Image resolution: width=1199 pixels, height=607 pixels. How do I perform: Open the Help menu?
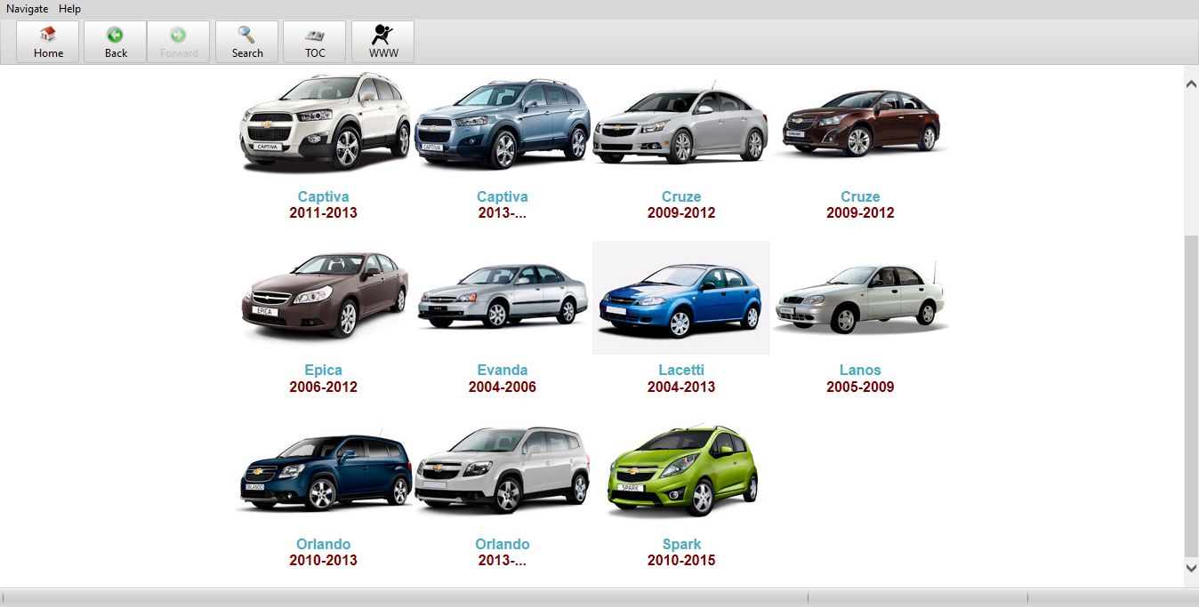70,9
